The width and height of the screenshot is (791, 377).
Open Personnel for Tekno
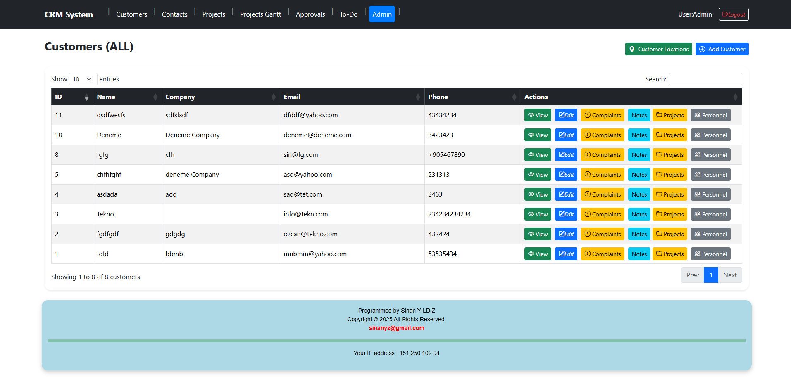click(x=710, y=214)
